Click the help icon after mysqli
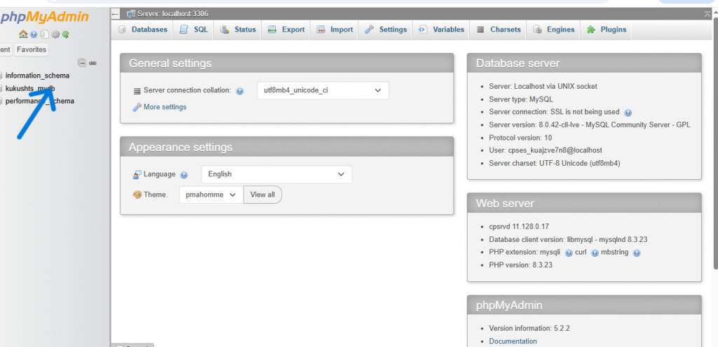The height and width of the screenshot is (347, 718). (569, 253)
